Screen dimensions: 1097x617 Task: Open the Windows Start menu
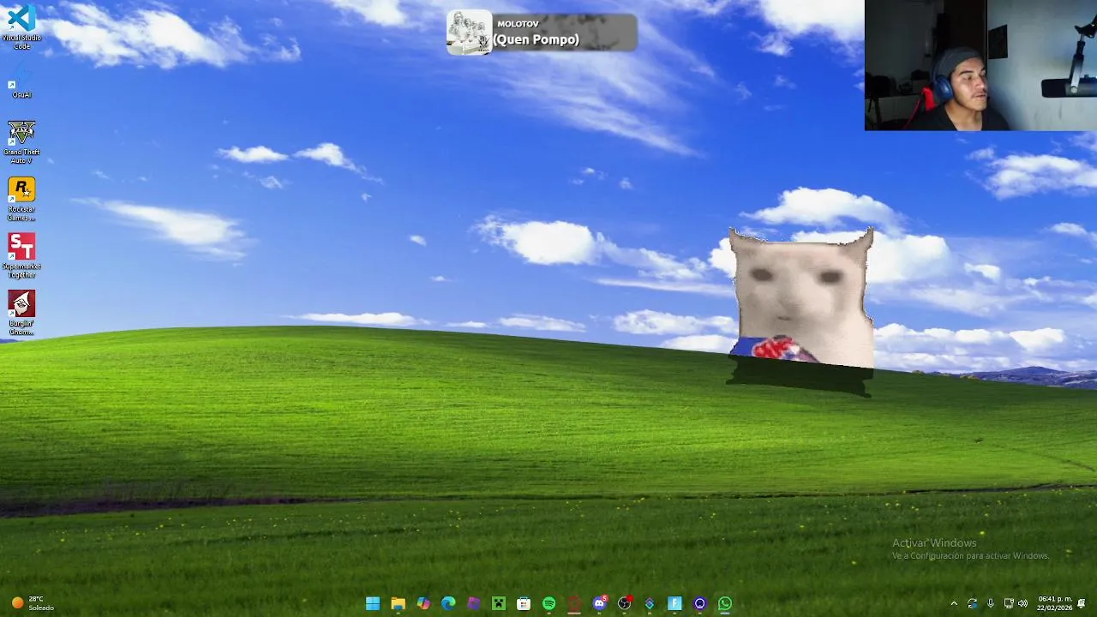(373, 603)
